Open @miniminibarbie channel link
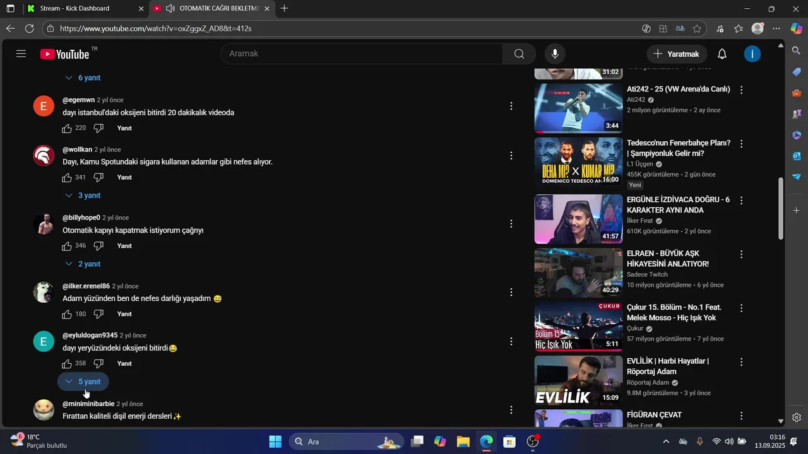This screenshot has width=808, height=454. (88, 404)
